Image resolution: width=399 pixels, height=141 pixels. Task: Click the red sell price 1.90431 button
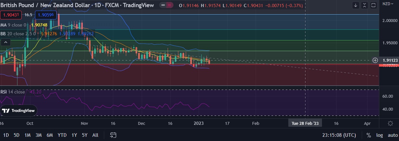tap(11, 15)
